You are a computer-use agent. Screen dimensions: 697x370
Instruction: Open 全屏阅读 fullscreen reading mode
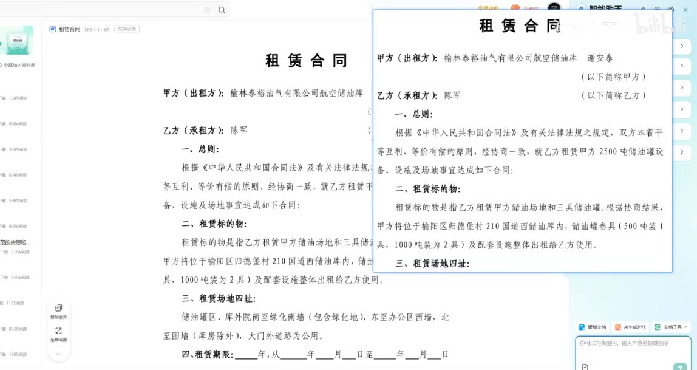pos(58,330)
